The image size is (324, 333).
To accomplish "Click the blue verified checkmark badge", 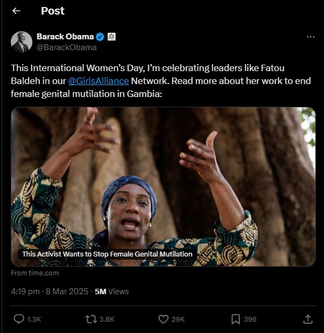I will (100, 37).
